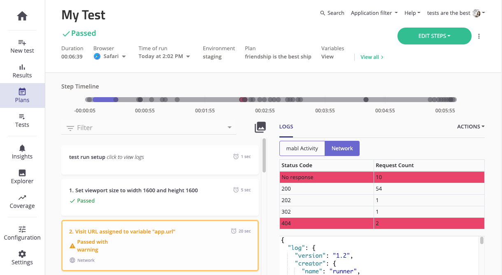Open Plans in the sidebar

22,96
